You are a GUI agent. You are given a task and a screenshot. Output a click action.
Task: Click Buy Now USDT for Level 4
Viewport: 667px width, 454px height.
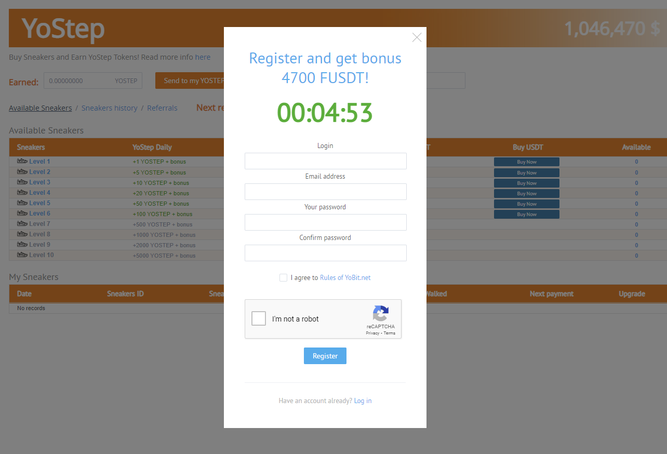(527, 193)
